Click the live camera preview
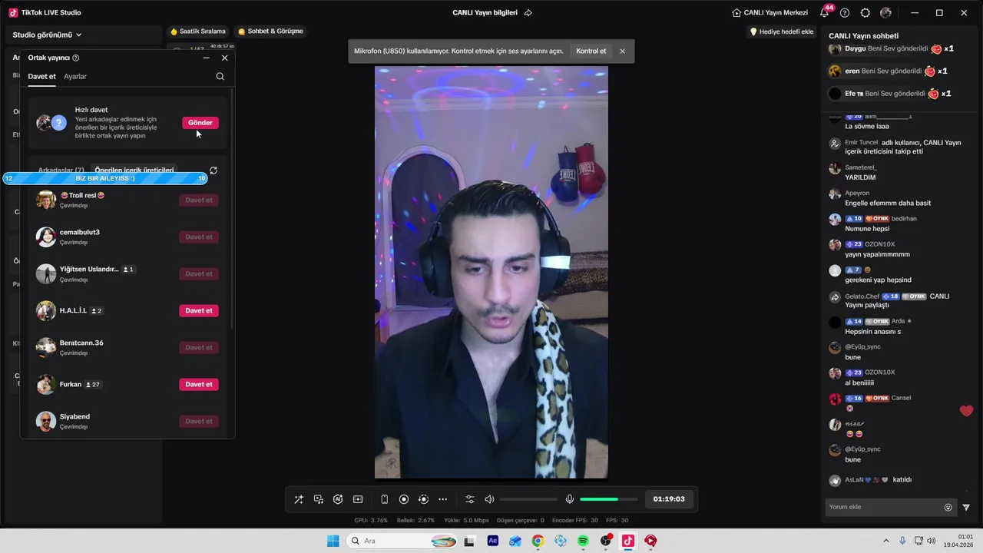The width and height of the screenshot is (983, 553). [x=491, y=272]
